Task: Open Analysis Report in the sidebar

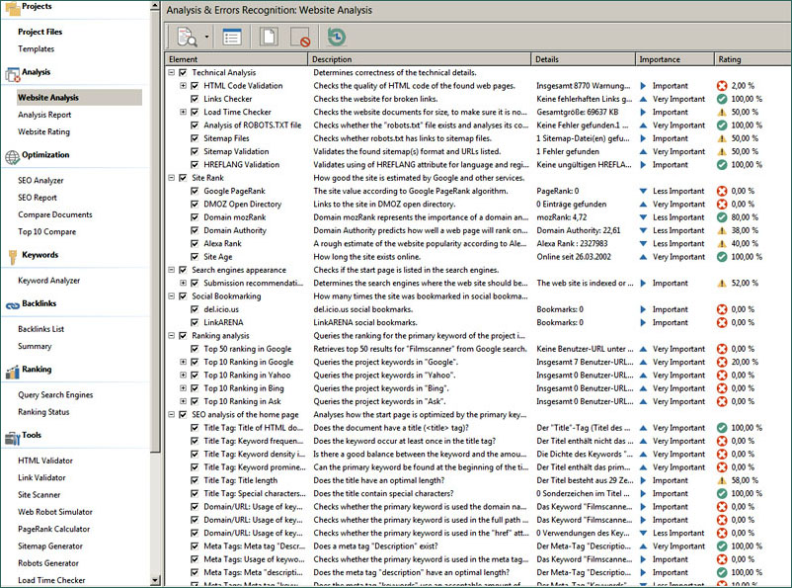Action: [x=44, y=115]
